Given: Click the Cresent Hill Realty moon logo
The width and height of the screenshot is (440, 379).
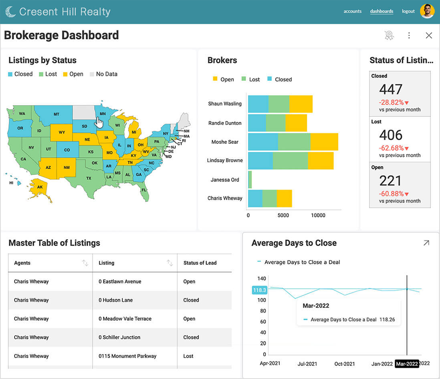Looking at the screenshot, I should coord(11,12).
